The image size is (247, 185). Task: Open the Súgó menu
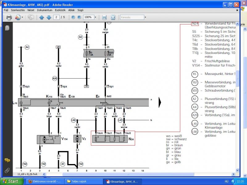point(80,10)
